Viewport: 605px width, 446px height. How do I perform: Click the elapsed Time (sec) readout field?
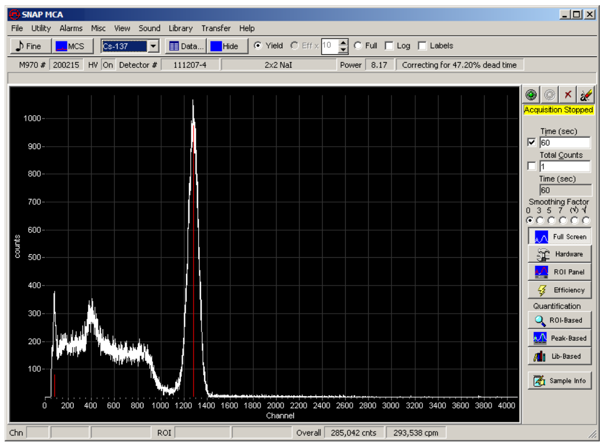click(565, 190)
